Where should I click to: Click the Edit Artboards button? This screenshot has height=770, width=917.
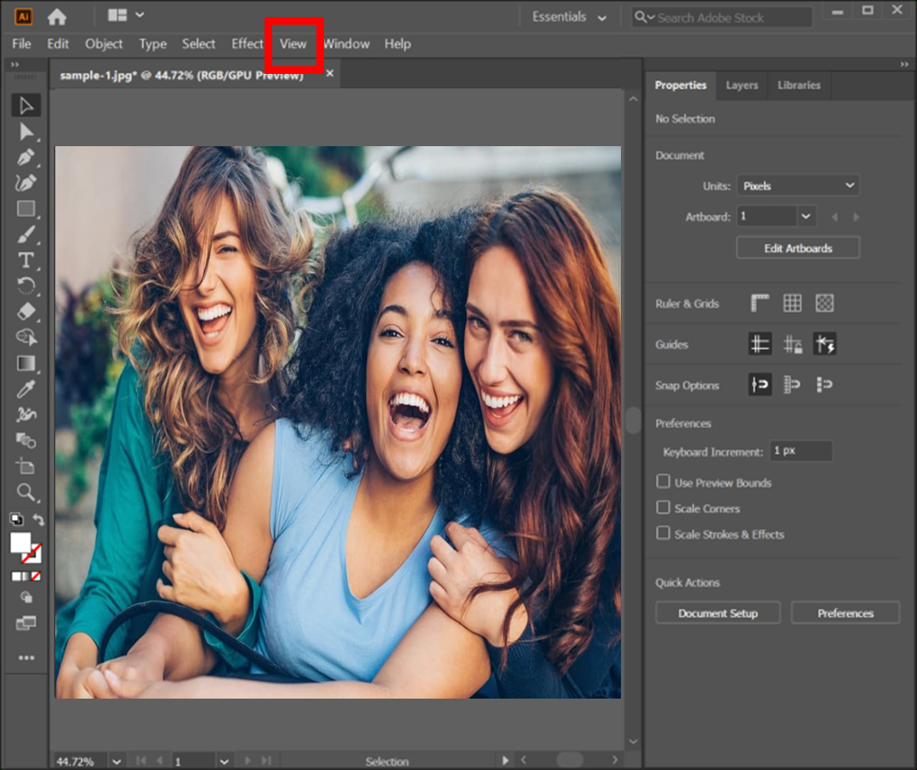click(797, 248)
